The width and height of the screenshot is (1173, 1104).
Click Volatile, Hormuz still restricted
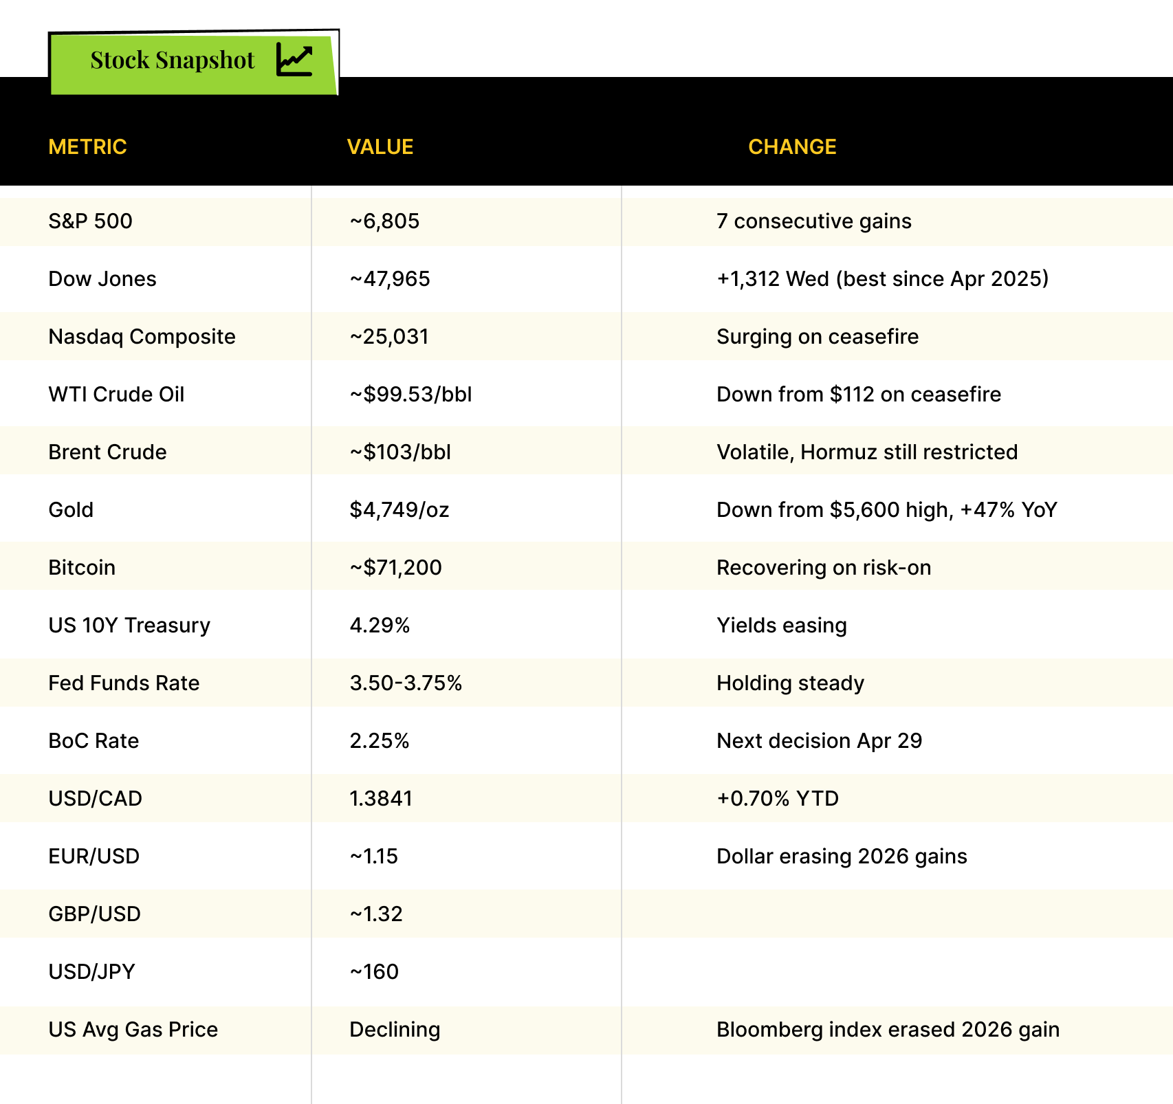867,452
